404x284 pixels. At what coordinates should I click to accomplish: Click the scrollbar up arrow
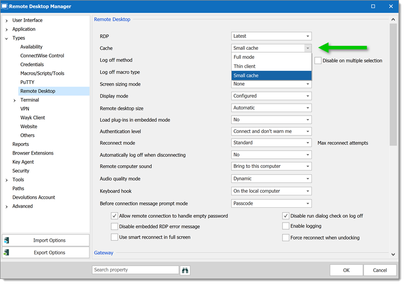click(x=393, y=19)
